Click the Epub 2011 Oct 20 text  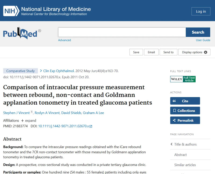coord(76,77)
